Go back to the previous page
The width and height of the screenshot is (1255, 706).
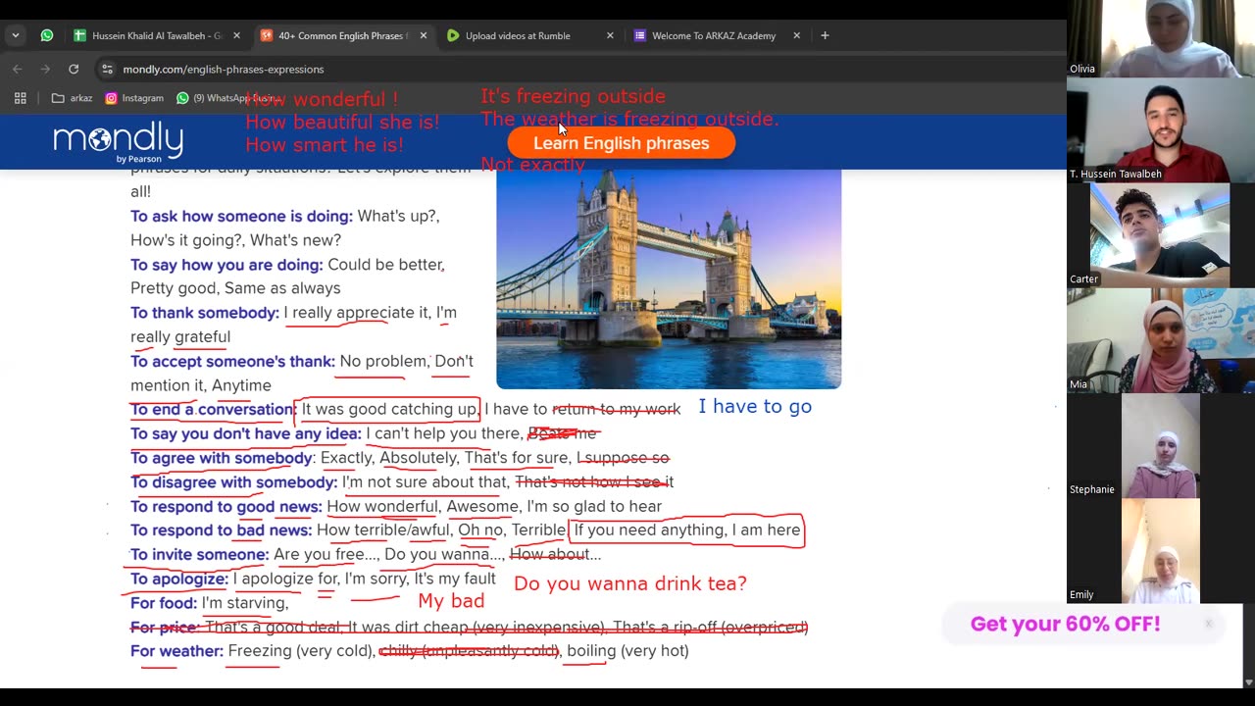pyautogui.click(x=18, y=69)
